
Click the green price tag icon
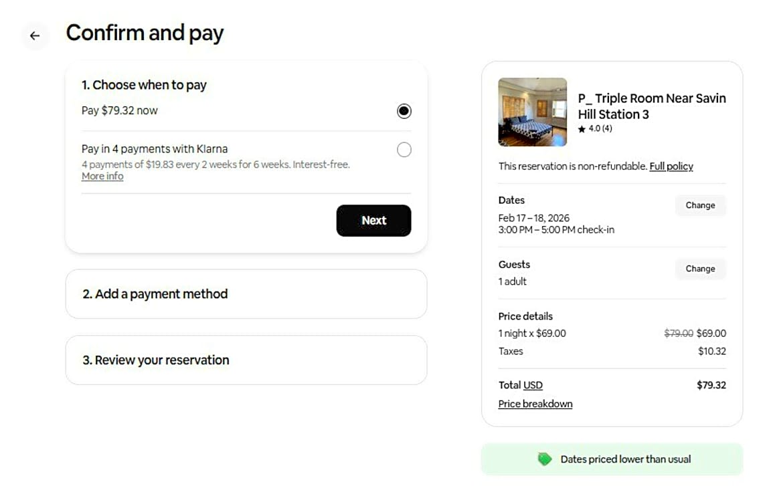tap(545, 459)
